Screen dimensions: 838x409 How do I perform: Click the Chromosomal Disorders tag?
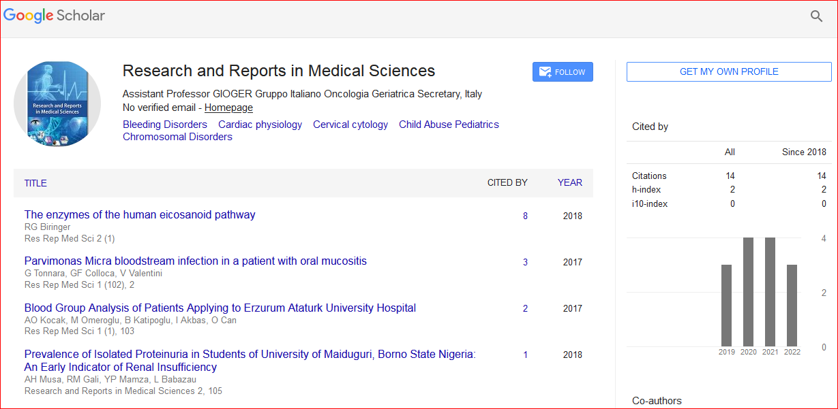click(x=177, y=137)
